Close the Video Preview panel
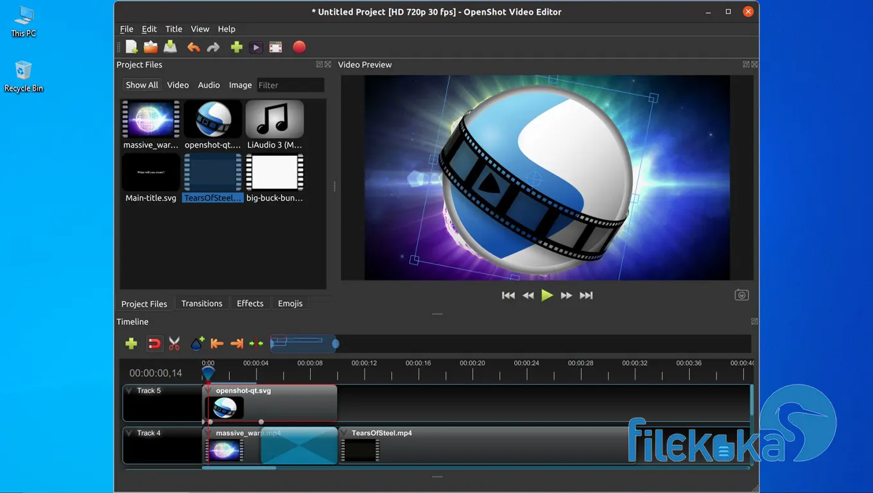Image resolution: width=873 pixels, height=493 pixels. tap(755, 64)
